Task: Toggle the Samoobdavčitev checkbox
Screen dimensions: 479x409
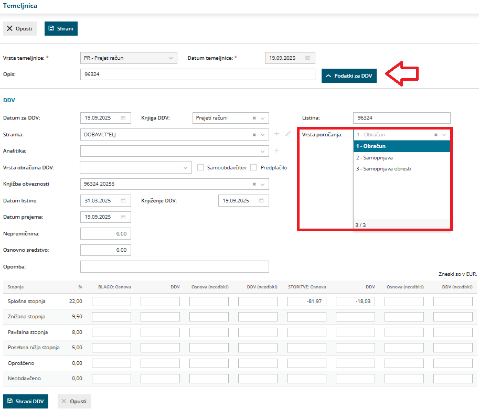Action: [x=200, y=167]
